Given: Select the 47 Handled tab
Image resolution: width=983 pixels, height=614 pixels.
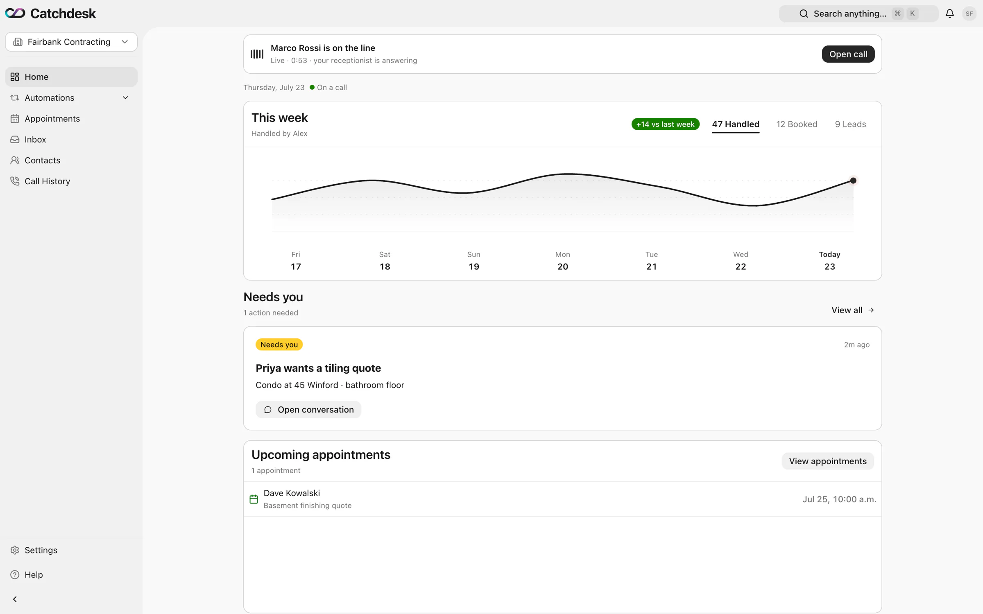Looking at the screenshot, I should coord(736,124).
